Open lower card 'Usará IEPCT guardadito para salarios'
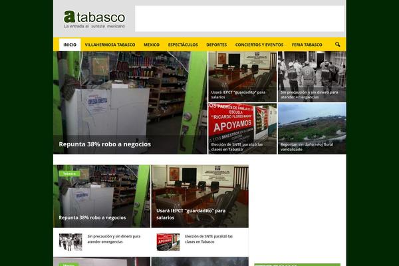This screenshot has height=266, width=399. [191, 214]
